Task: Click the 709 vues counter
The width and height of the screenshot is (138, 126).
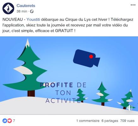Action: [x=127, y=121]
